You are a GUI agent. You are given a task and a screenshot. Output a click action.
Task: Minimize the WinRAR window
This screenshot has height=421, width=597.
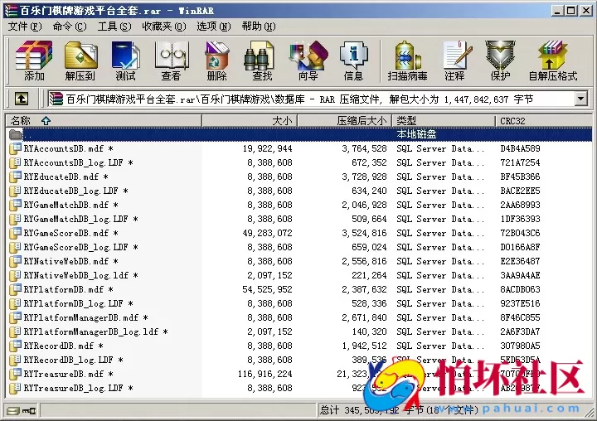pos(557,11)
